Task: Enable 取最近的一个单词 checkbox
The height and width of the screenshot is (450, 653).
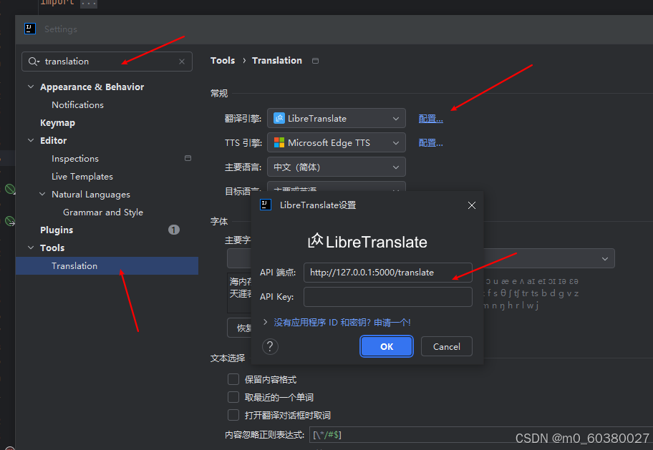Action: (233, 397)
